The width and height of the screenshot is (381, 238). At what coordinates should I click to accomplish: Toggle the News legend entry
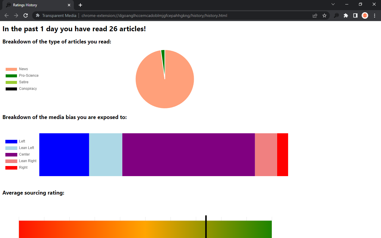[17, 69]
